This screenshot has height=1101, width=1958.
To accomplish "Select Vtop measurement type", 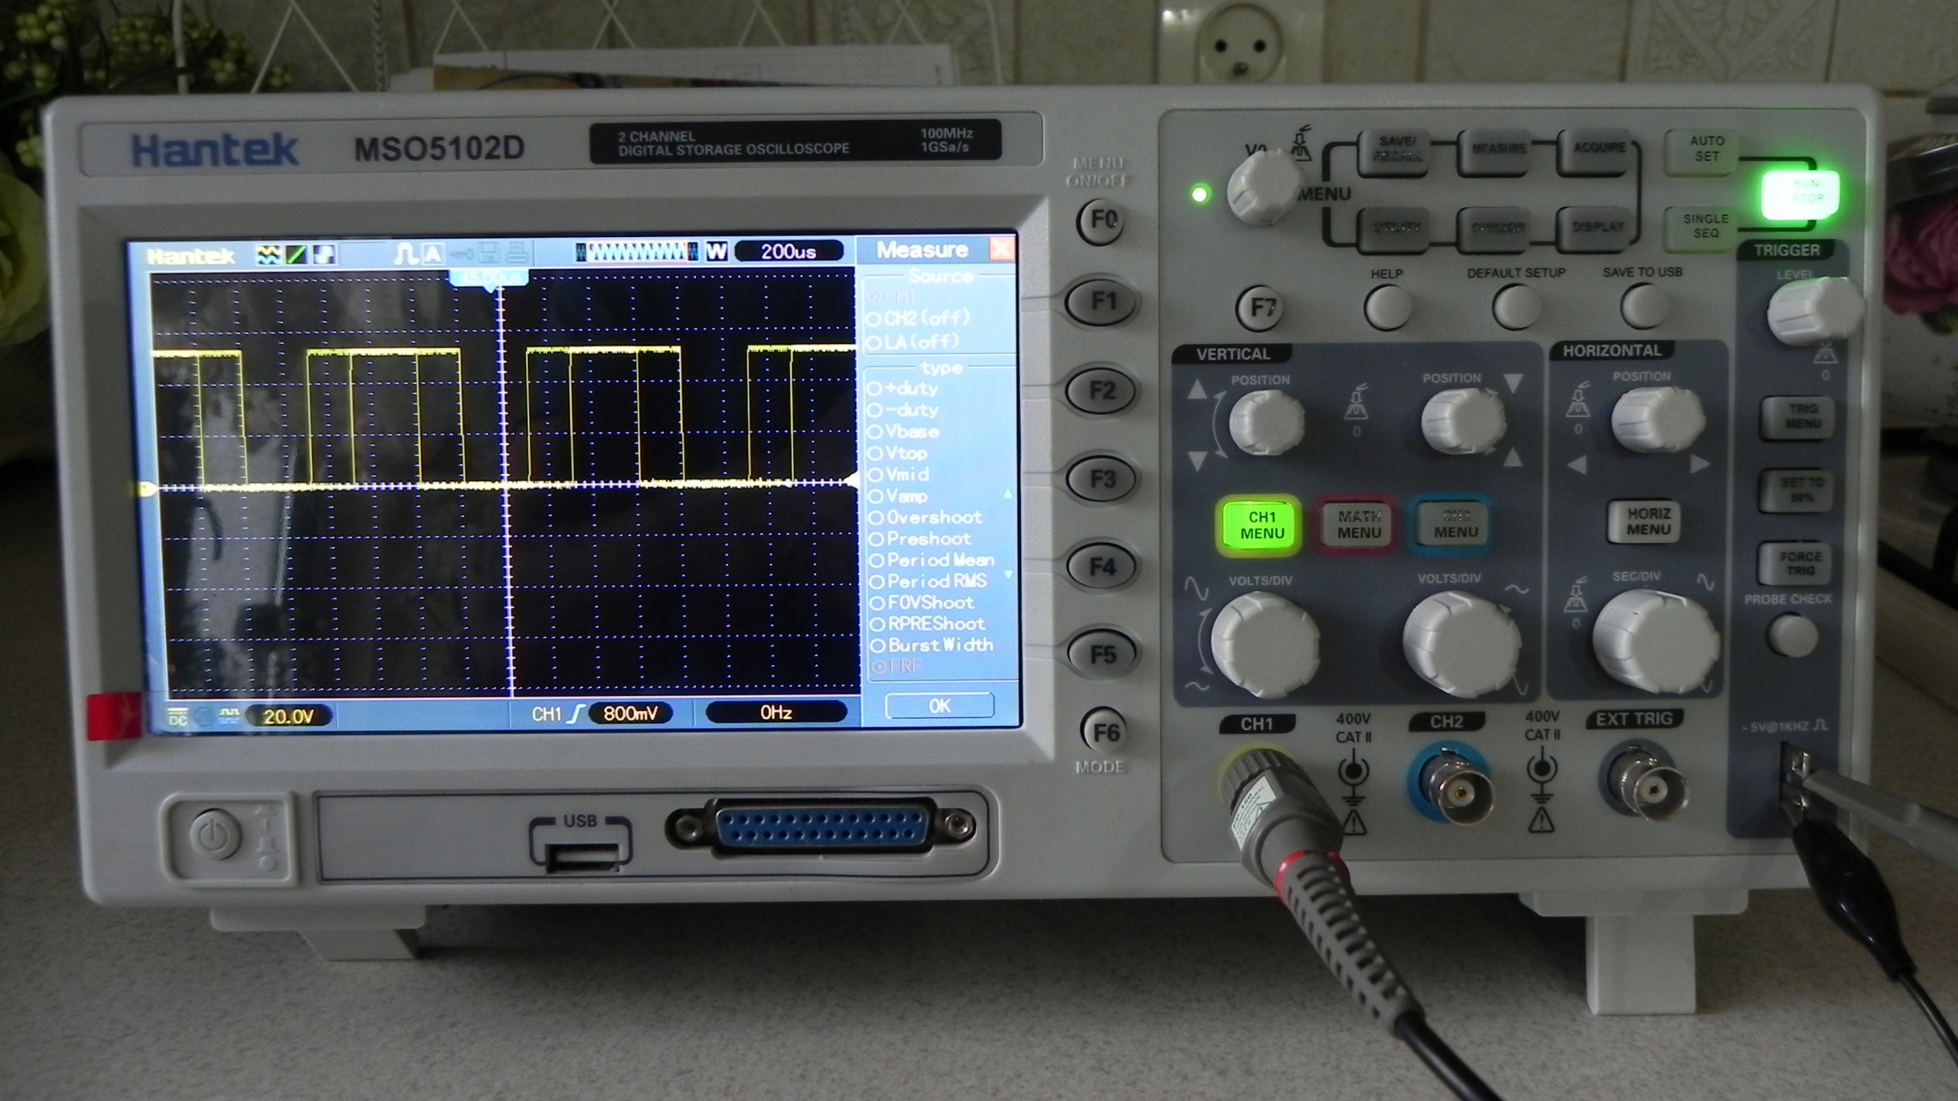I will [x=898, y=453].
